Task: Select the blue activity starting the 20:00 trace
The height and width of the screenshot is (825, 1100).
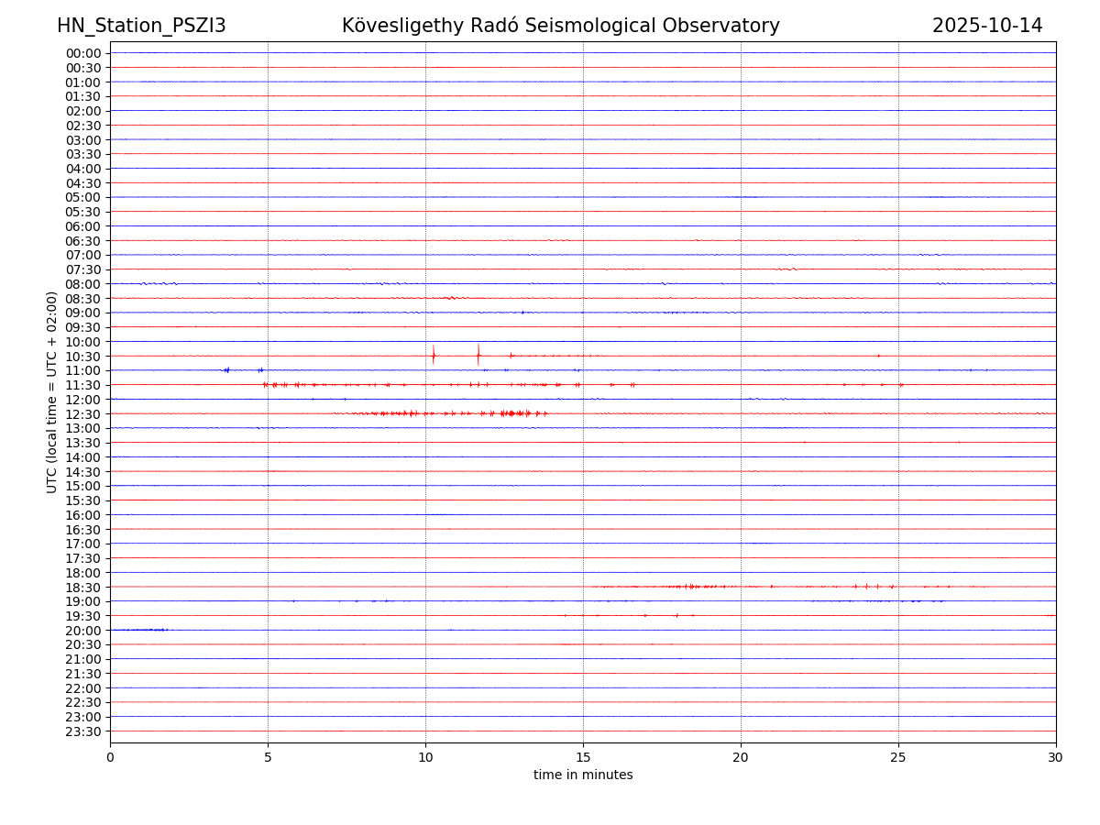Action: coord(147,630)
